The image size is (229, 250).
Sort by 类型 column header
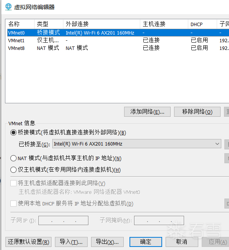(49, 24)
